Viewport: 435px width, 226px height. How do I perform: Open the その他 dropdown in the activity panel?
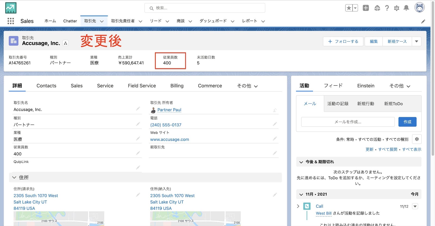(x=400, y=86)
